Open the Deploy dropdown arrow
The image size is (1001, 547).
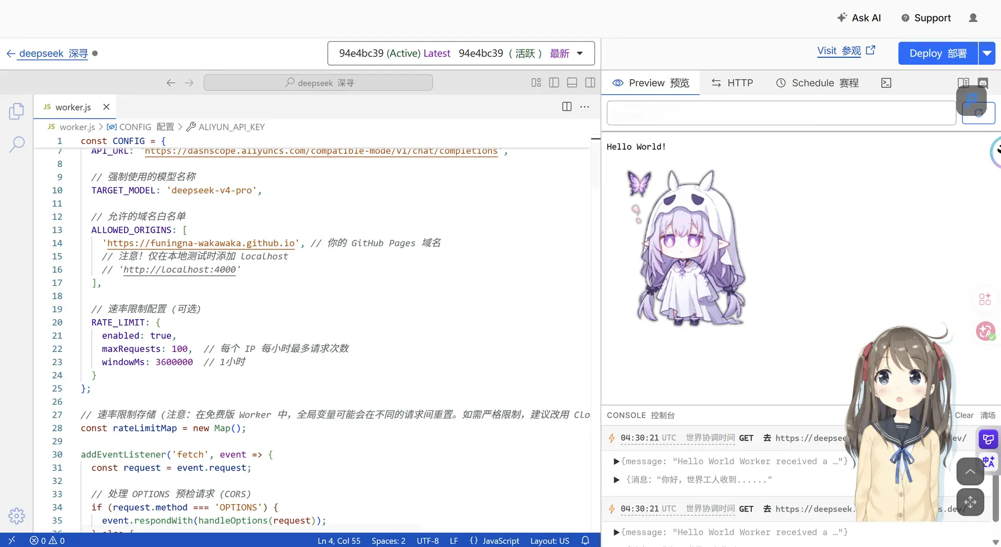[x=987, y=53]
